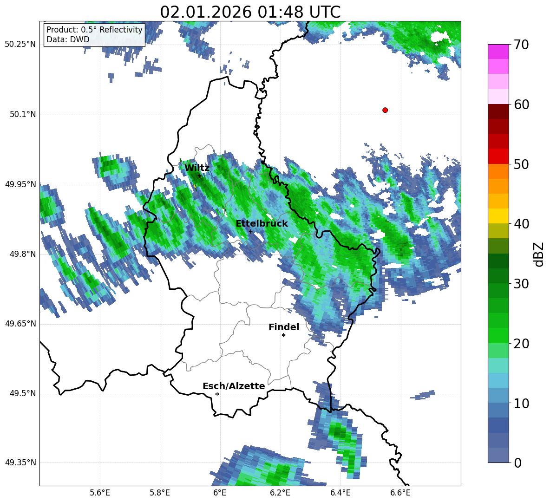Select the Findel city label
Viewport: 550px width, 502px height.
(x=284, y=327)
